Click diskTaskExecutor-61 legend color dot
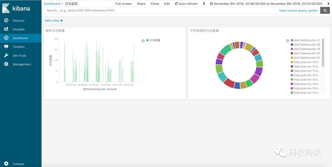332x167 pixels. (x=292, y=58)
